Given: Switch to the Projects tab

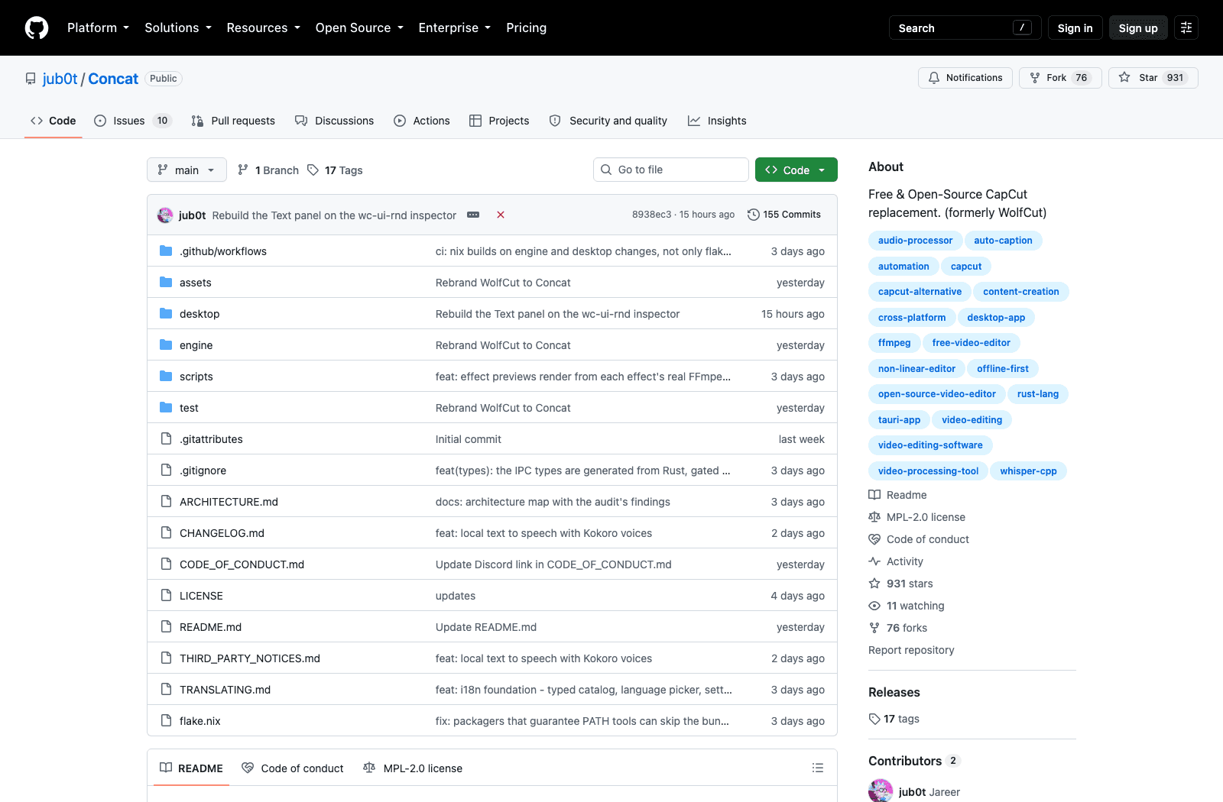Looking at the screenshot, I should [x=499, y=121].
